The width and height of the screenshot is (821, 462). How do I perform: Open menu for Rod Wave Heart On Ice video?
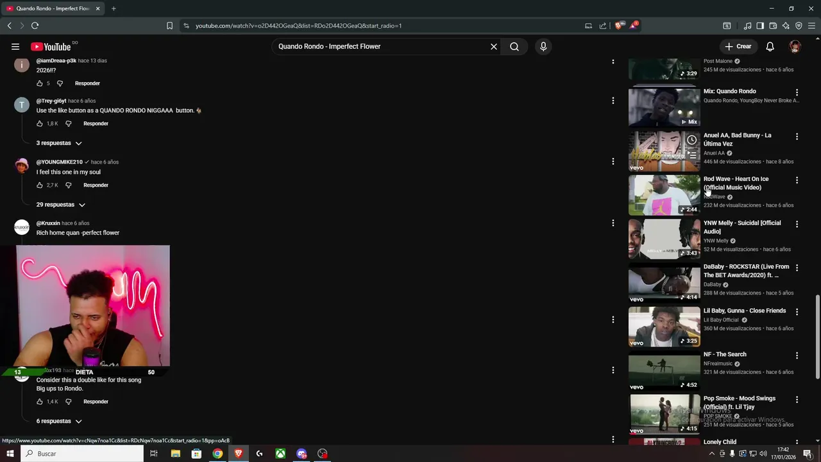[797, 180]
